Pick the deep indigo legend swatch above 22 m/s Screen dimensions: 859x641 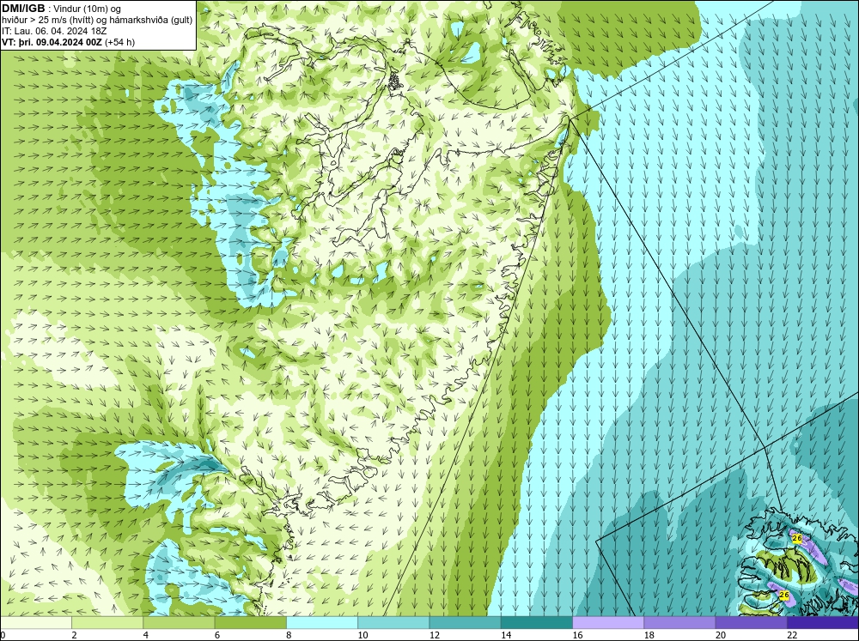(x=823, y=622)
